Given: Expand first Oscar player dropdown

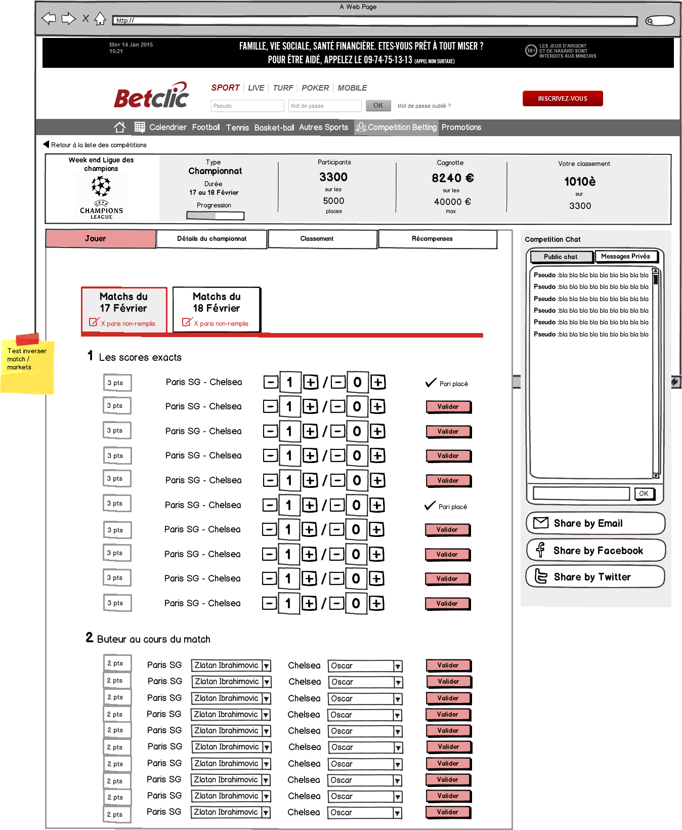Looking at the screenshot, I should coord(398,666).
